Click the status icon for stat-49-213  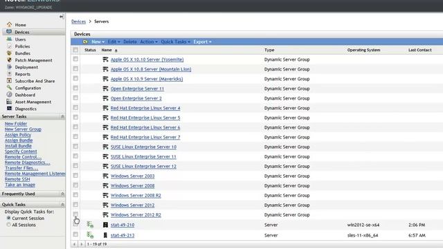coord(90,234)
